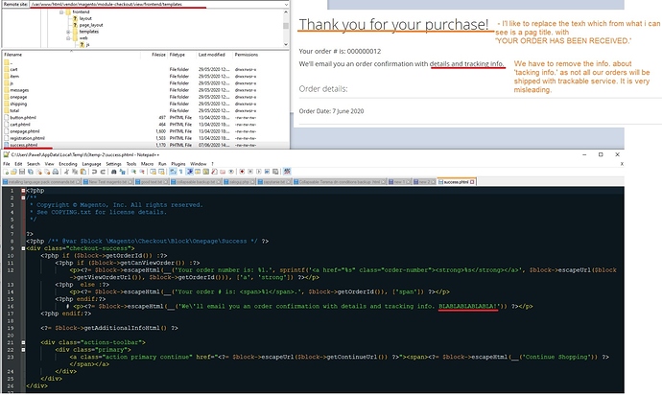
Task: Switch to the new 1 tab
Action: 400,182
